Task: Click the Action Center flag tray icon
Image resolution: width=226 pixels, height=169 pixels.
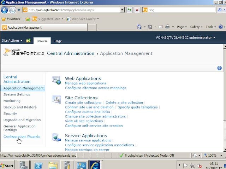Action: (x=185, y=166)
